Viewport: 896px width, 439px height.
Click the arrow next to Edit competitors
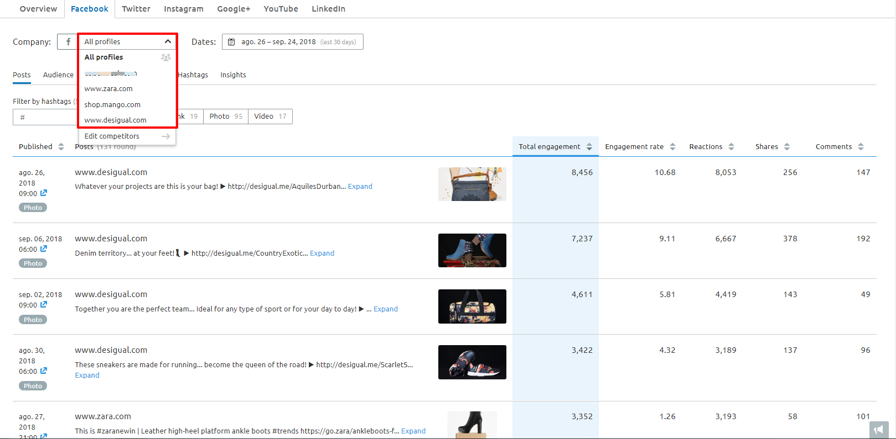[165, 136]
